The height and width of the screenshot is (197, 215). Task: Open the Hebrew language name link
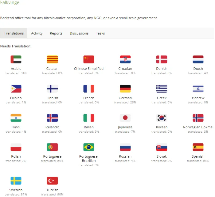pyautogui.click(x=198, y=98)
